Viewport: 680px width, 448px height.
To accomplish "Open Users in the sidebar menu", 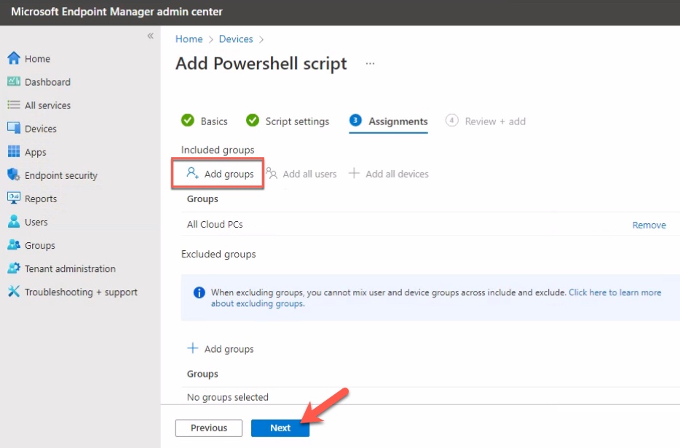I will [36, 223].
